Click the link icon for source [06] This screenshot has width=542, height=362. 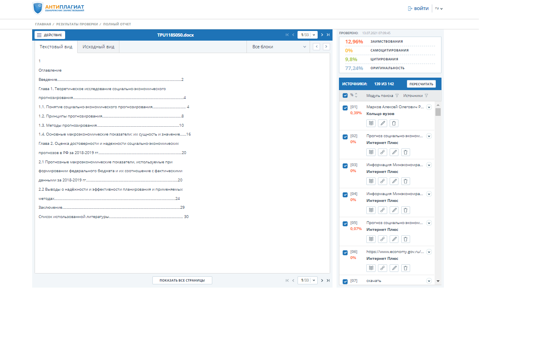point(383,268)
